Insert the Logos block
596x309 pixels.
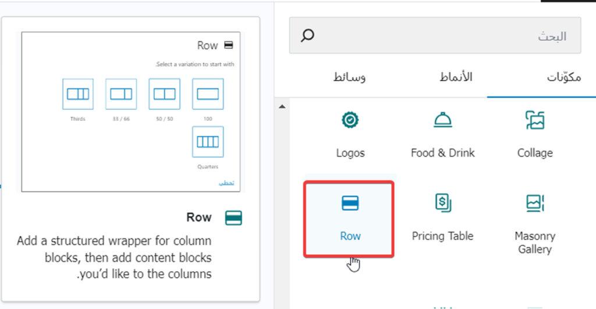click(x=350, y=134)
